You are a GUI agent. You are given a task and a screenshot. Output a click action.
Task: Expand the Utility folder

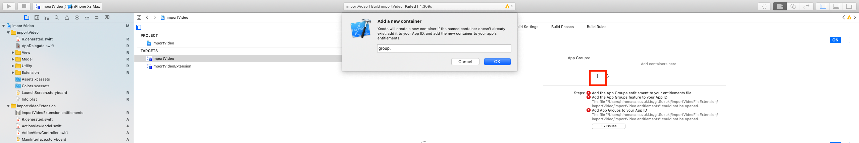(x=13, y=66)
